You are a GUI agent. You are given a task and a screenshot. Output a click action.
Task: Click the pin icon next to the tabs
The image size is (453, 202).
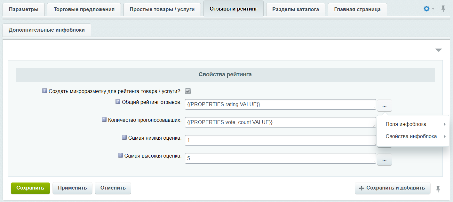(x=443, y=9)
